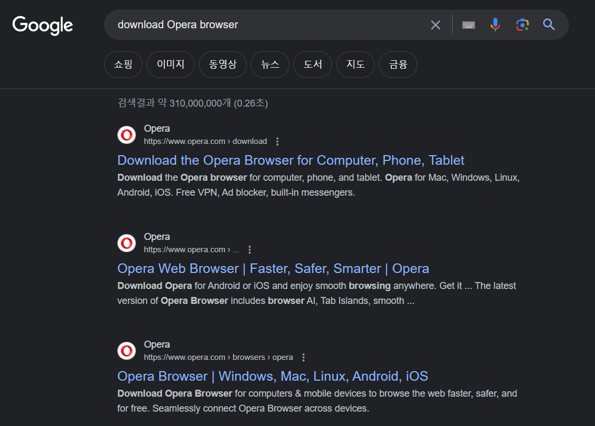This screenshot has width=595, height=426.
Task: Click the 검색결과 약 310,000,000개 result count text
Action: (x=193, y=103)
